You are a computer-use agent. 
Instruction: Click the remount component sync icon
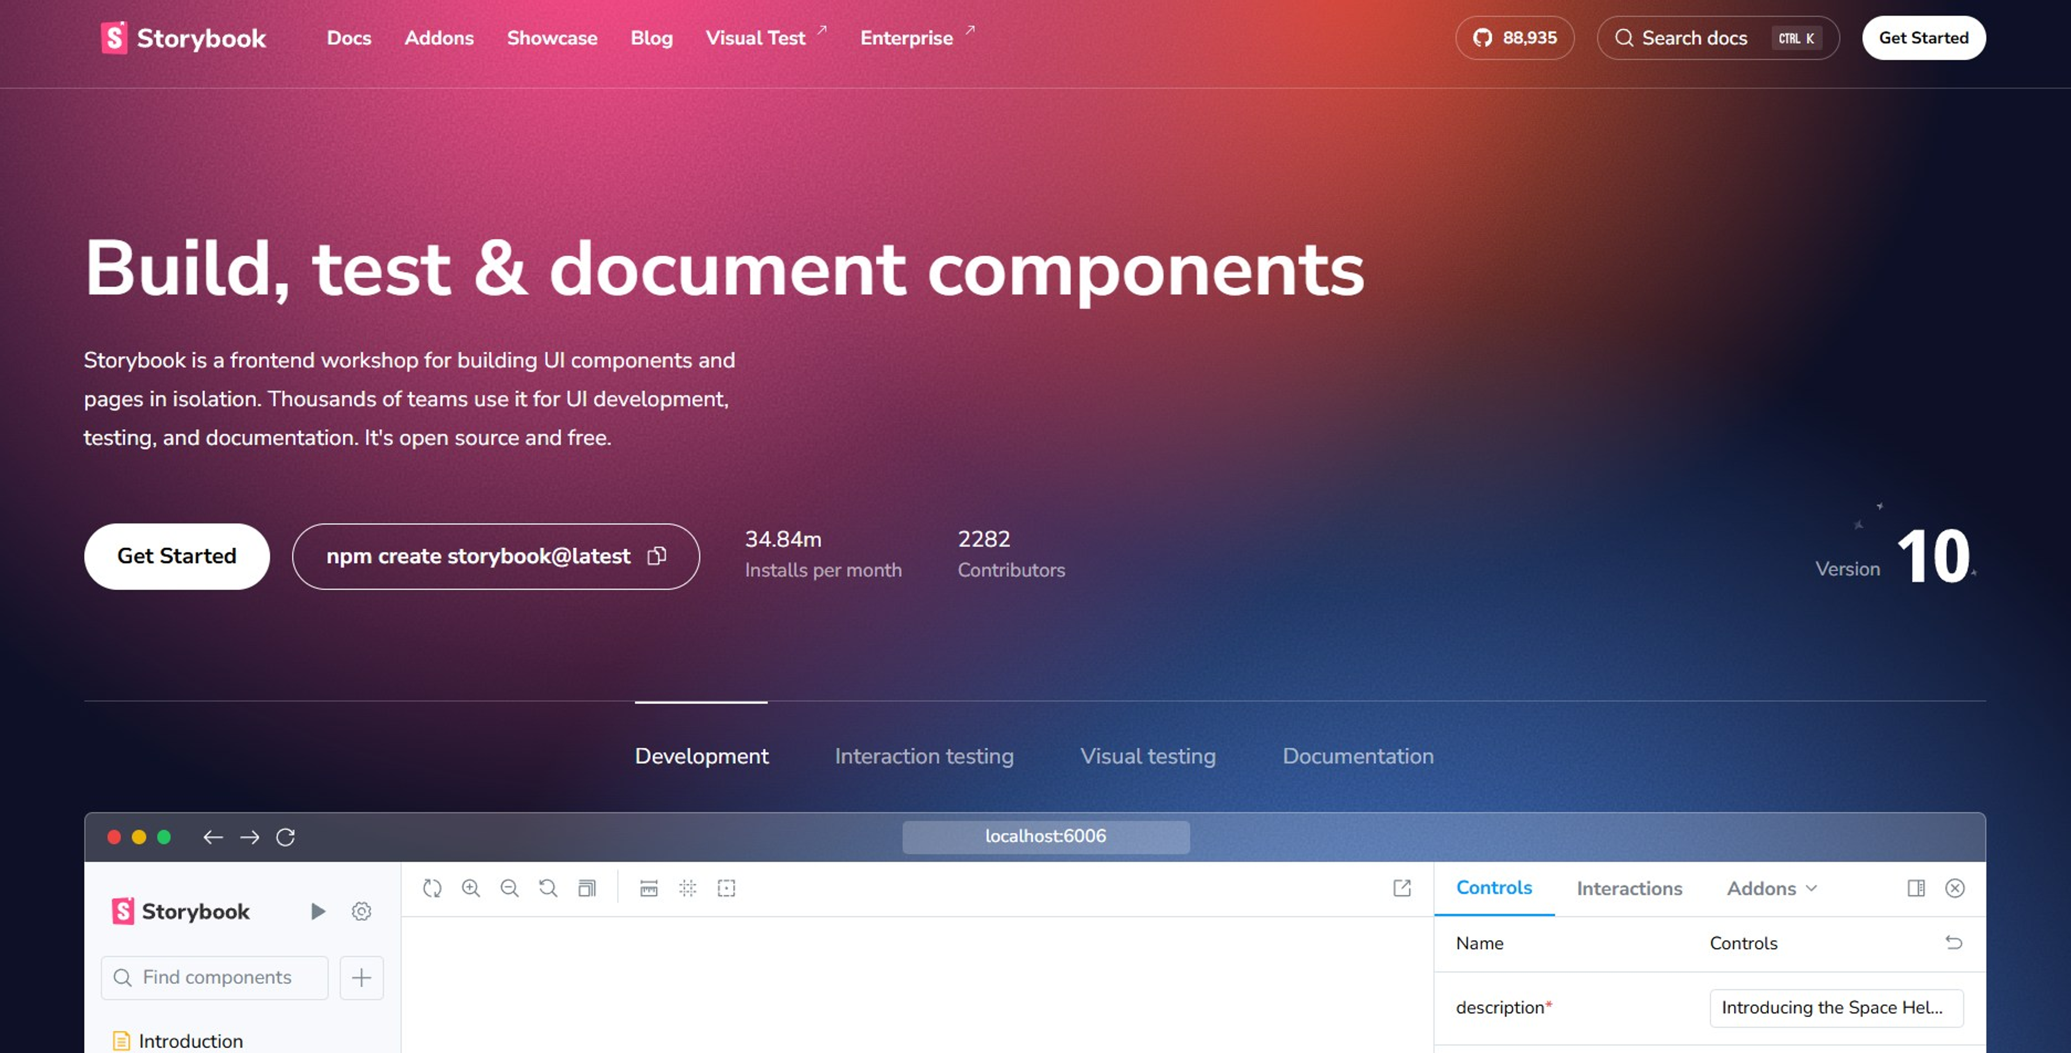(x=431, y=888)
